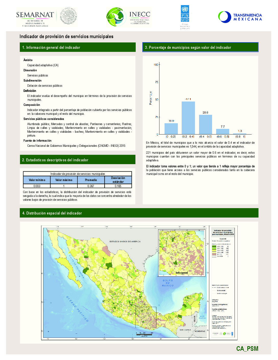Select the dark green map legend swatch

click(214, 246)
